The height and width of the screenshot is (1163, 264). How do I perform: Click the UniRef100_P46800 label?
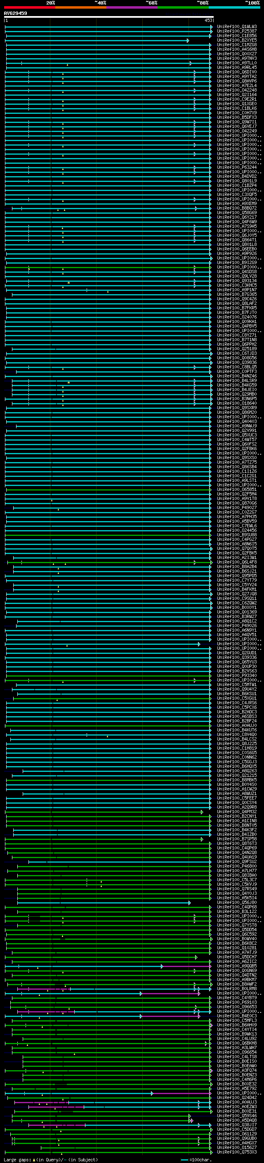(237, 866)
